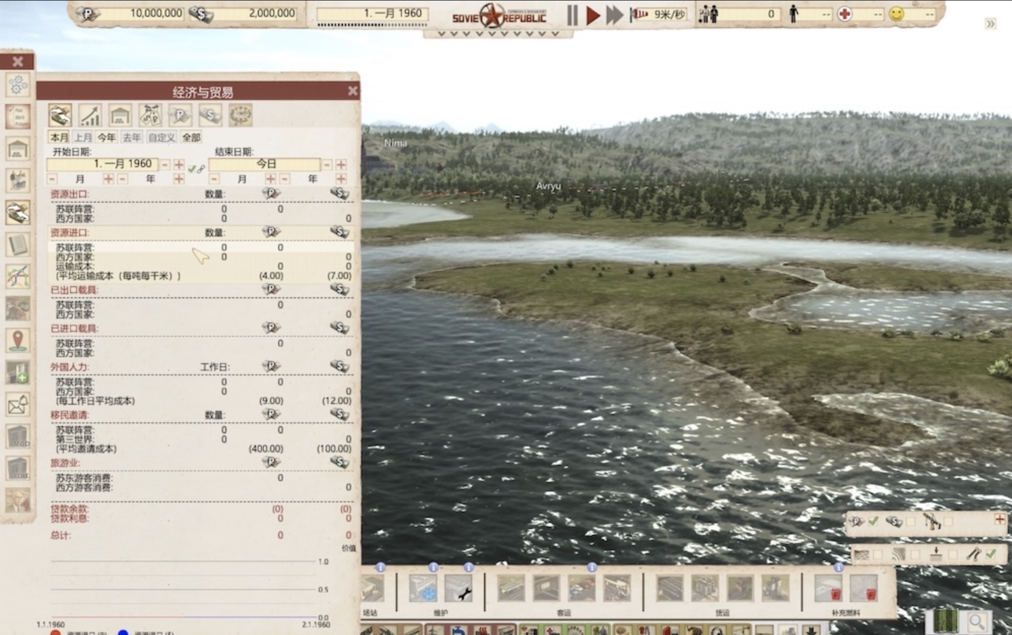Screen dimensions: 1012x635
Task: Open the citizens statistics icon in left sidebar
Action: click(18, 180)
